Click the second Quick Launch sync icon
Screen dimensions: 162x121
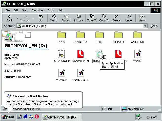31,116
